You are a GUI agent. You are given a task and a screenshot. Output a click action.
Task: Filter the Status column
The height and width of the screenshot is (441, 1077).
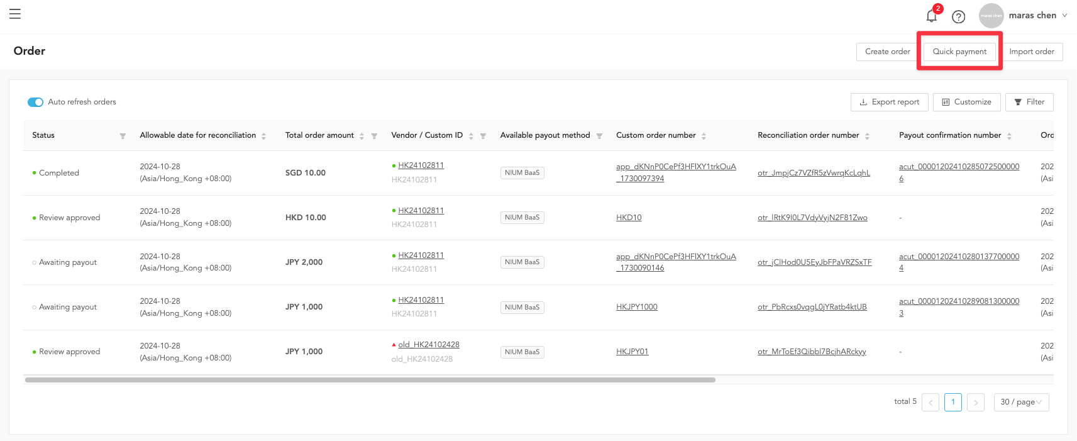point(123,136)
